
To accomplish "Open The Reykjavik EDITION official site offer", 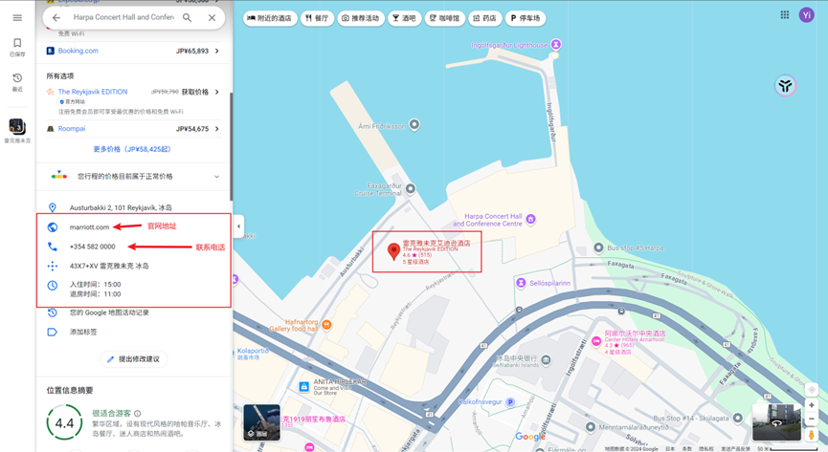I will (x=93, y=92).
